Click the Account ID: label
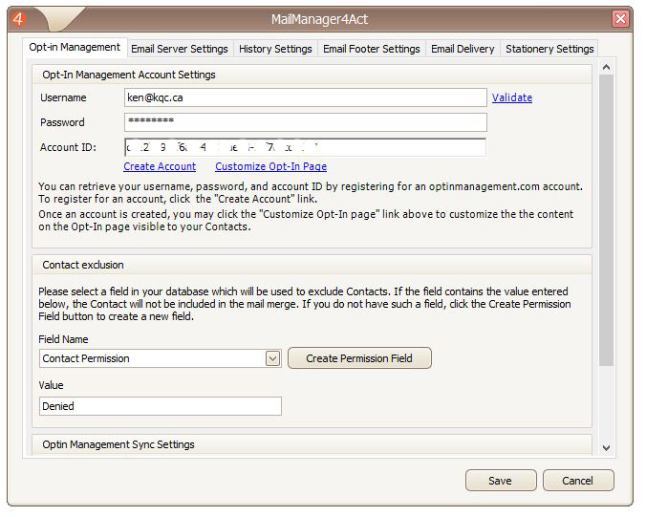Image resolution: width=646 pixels, height=517 pixels. pos(68,147)
